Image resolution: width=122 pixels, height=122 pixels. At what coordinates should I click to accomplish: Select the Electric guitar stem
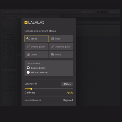tap(36, 47)
